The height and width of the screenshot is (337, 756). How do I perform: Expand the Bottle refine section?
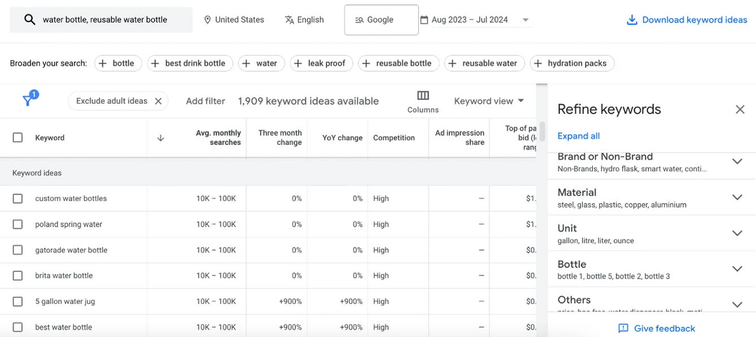[x=737, y=269]
